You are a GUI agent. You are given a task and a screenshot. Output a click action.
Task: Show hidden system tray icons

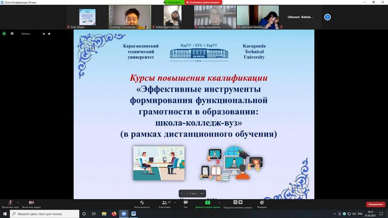coord(335,214)
